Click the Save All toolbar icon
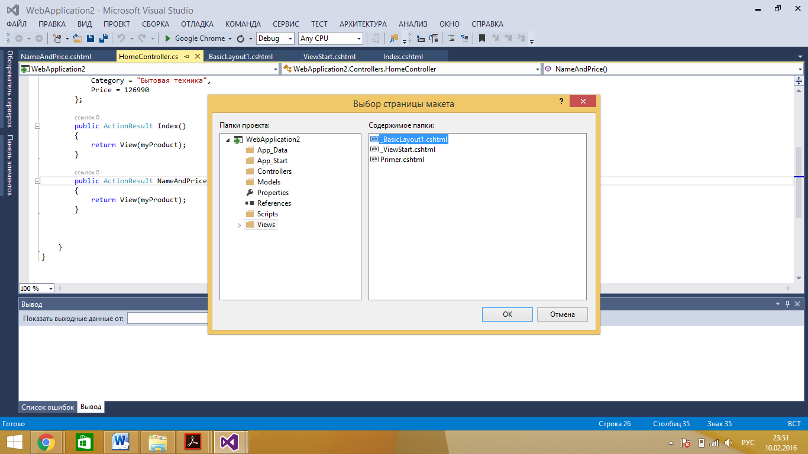 tap(103, 38)
